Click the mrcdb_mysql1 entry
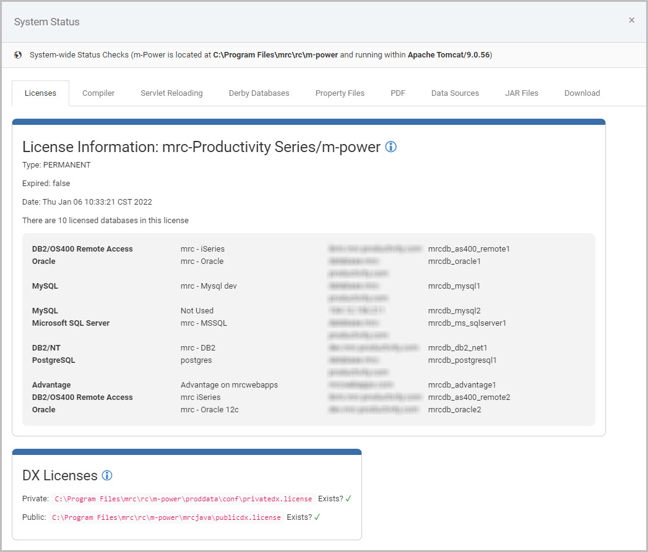 coord(454,286)
